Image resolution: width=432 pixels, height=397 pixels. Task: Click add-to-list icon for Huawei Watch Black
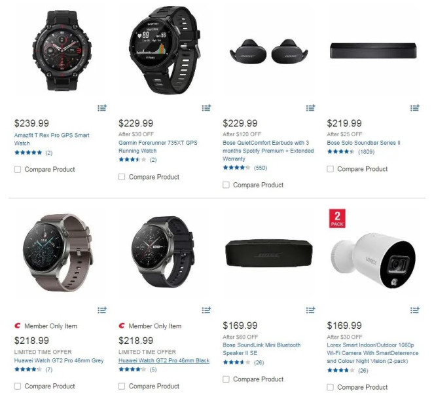[x=206, y=310]
